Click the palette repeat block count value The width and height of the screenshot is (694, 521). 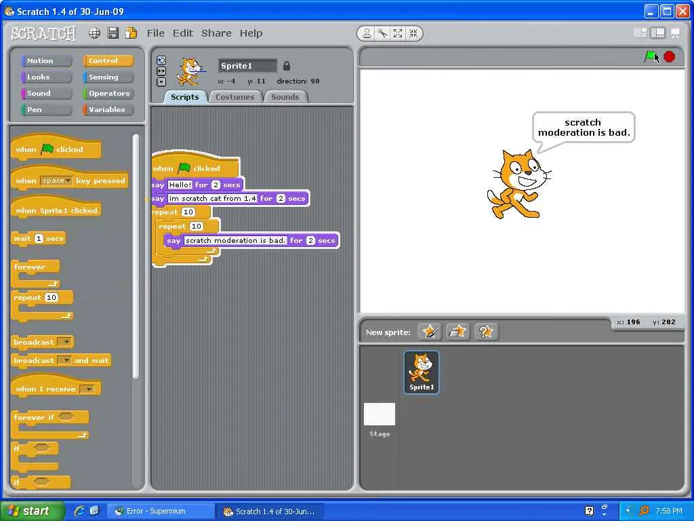pyautogui.click(x=52, y=298)
